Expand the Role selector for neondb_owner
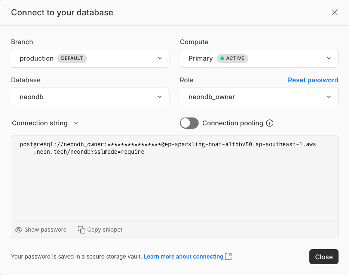This screenshot has height=275, width=349. pos(259,97)
